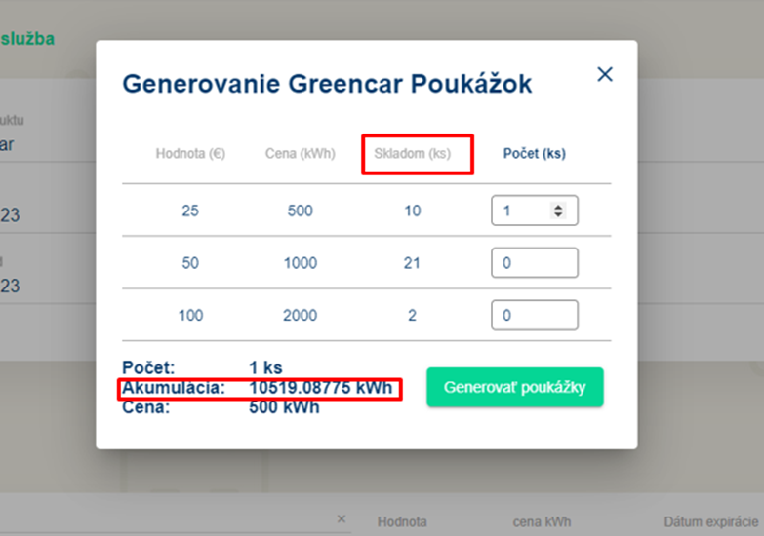The height and width of the screenshot is (536, 764).
Task: Click the Dátum expirácie header in background
Action: pyautogui.click(x=711, y=522)
